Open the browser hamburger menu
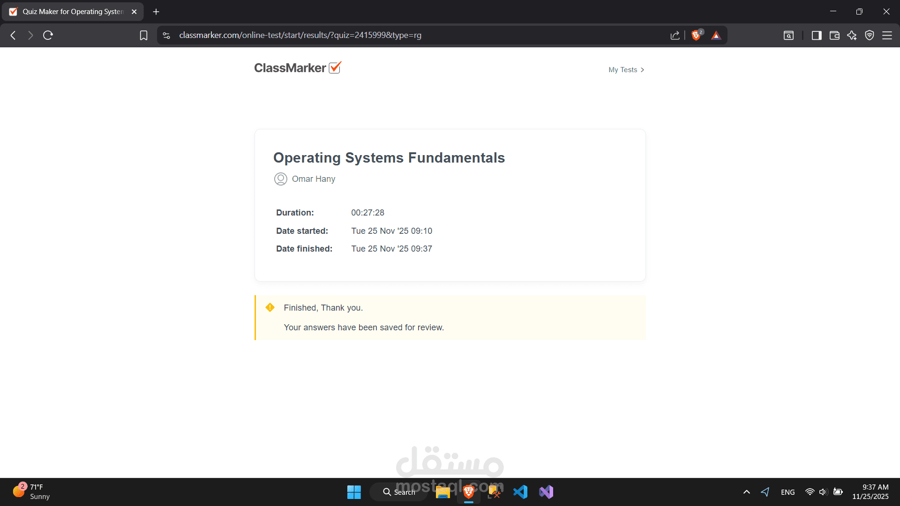The image size is (900, 506). [887, 35]
